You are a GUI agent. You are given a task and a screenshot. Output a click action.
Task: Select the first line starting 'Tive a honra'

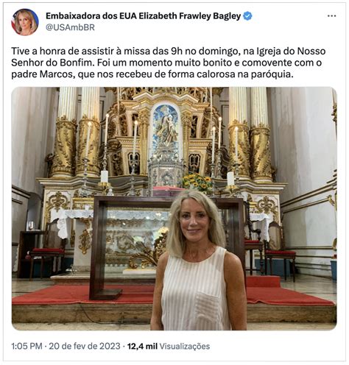coord(169,52)
